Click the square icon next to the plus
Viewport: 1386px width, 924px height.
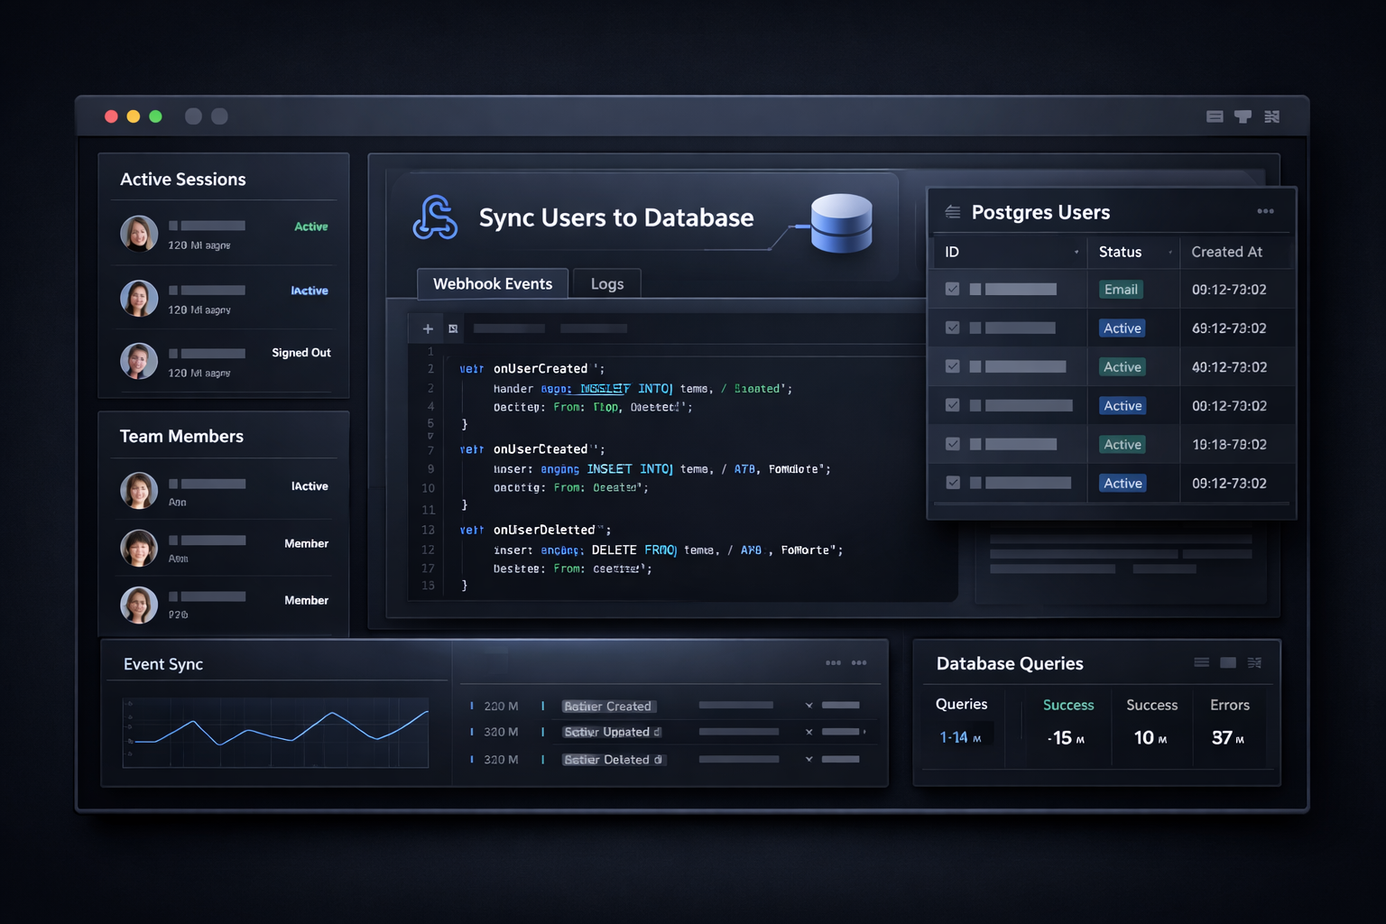(453, 328)
